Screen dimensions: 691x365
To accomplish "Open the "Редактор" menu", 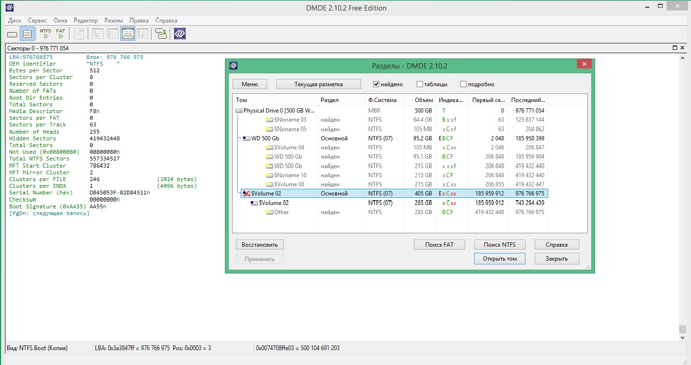I will (x=86, y=21).
